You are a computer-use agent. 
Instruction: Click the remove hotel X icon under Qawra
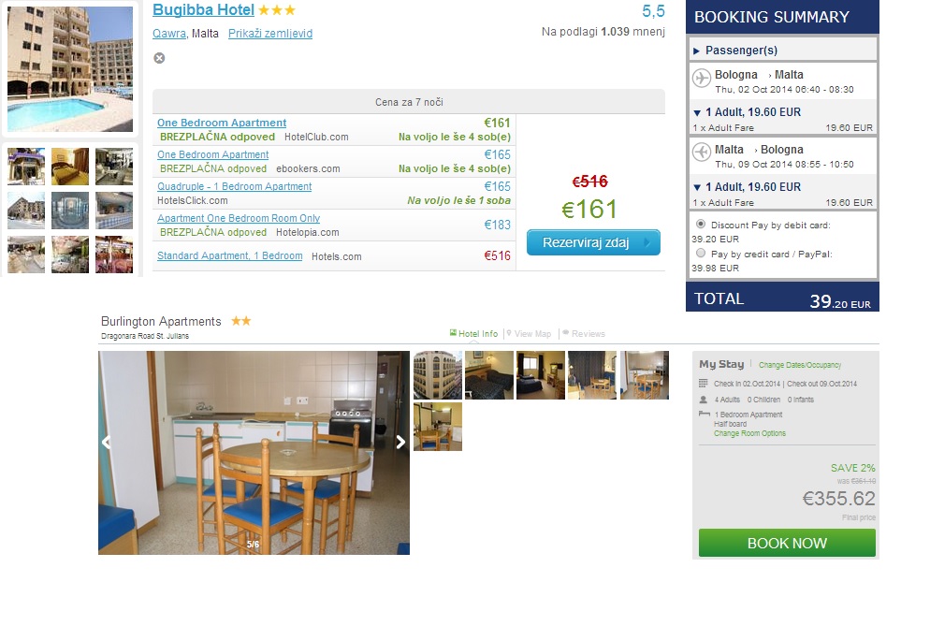click(x=159, y=58)
